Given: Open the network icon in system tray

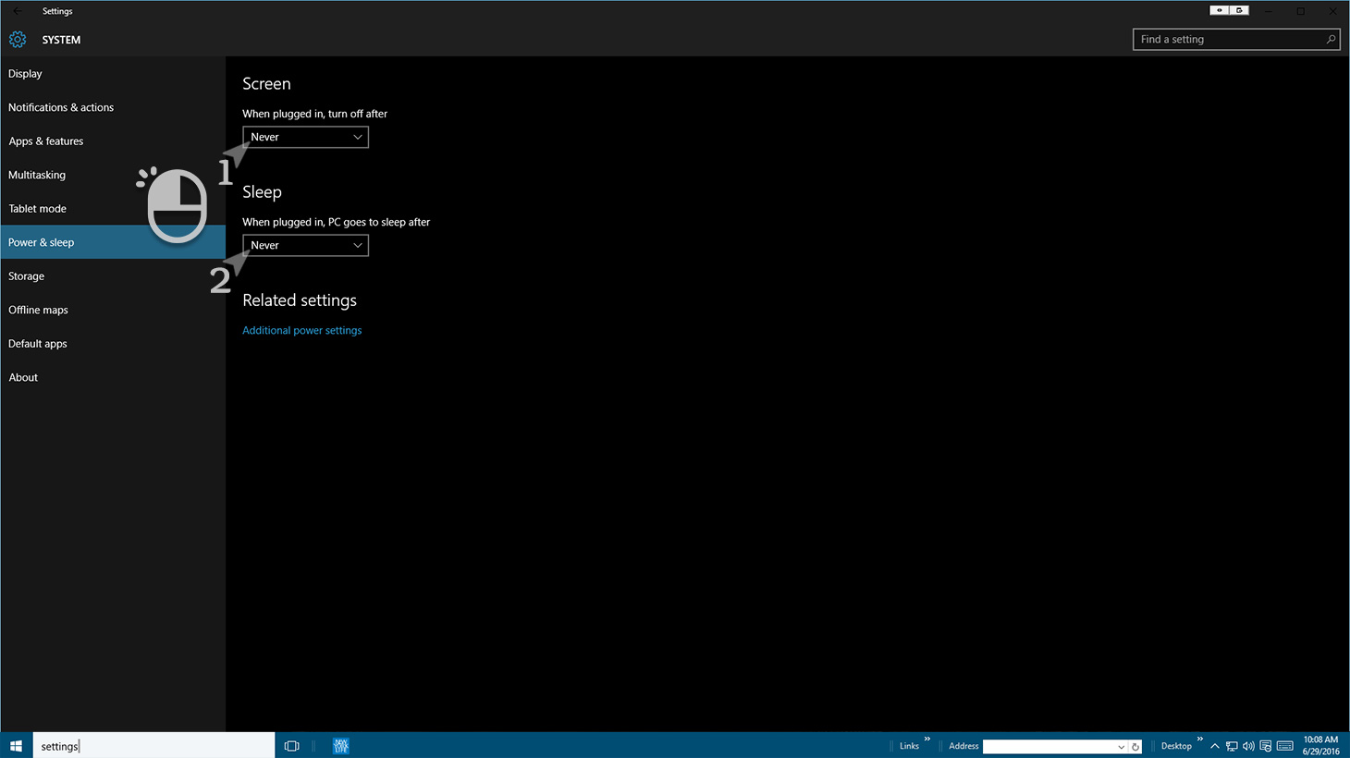Looking at the screenshot, I should click(x=1232, y=746).
